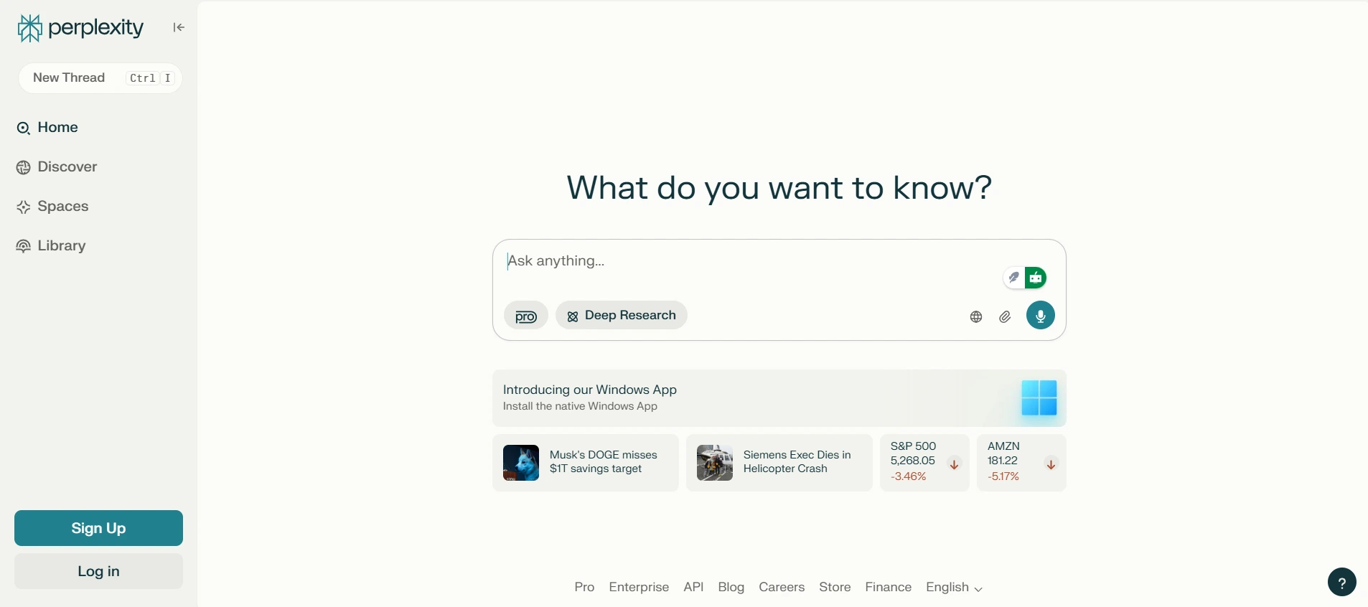Open the globe search sources selector
Screen dimensions: 1368x607
pyautogui.click(x=976, y=317)
